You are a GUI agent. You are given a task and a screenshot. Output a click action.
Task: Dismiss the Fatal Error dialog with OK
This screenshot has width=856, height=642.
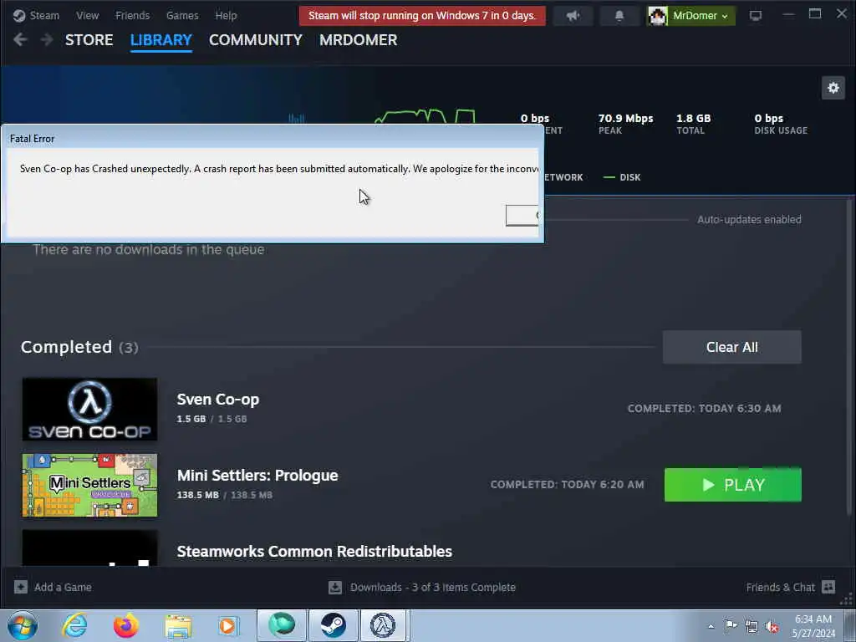click(x=522, y=215)
